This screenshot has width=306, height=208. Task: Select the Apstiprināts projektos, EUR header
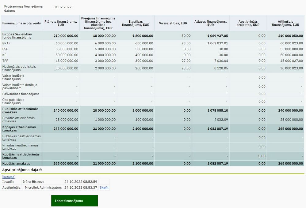248,23
